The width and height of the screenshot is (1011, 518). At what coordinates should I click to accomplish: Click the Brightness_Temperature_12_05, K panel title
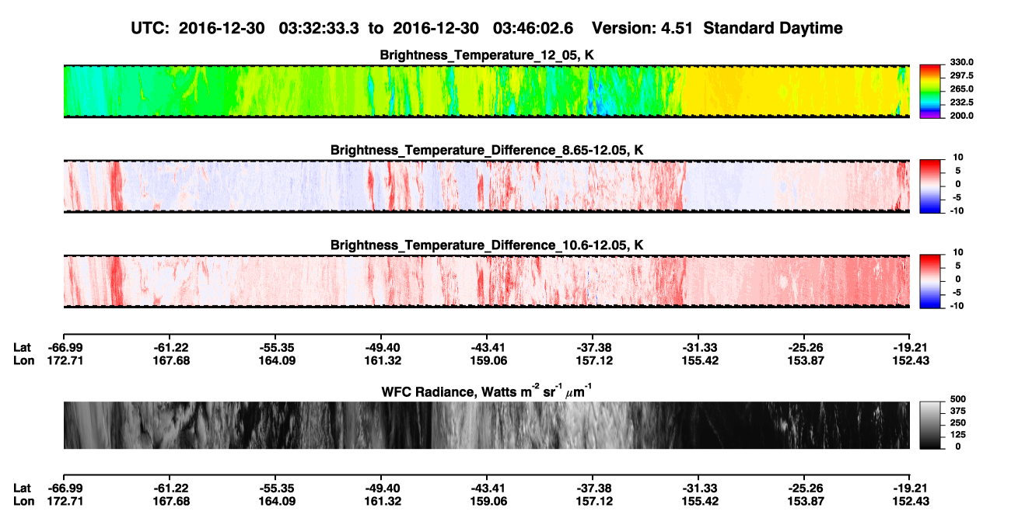point(487,56)
